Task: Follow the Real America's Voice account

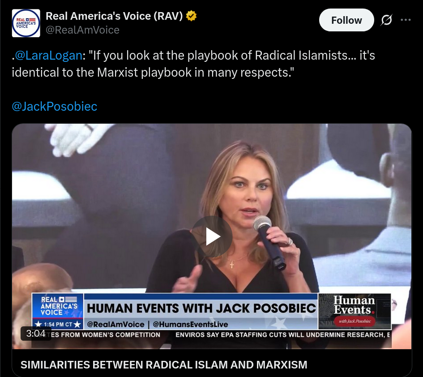Action: click(x=346, y=20)
